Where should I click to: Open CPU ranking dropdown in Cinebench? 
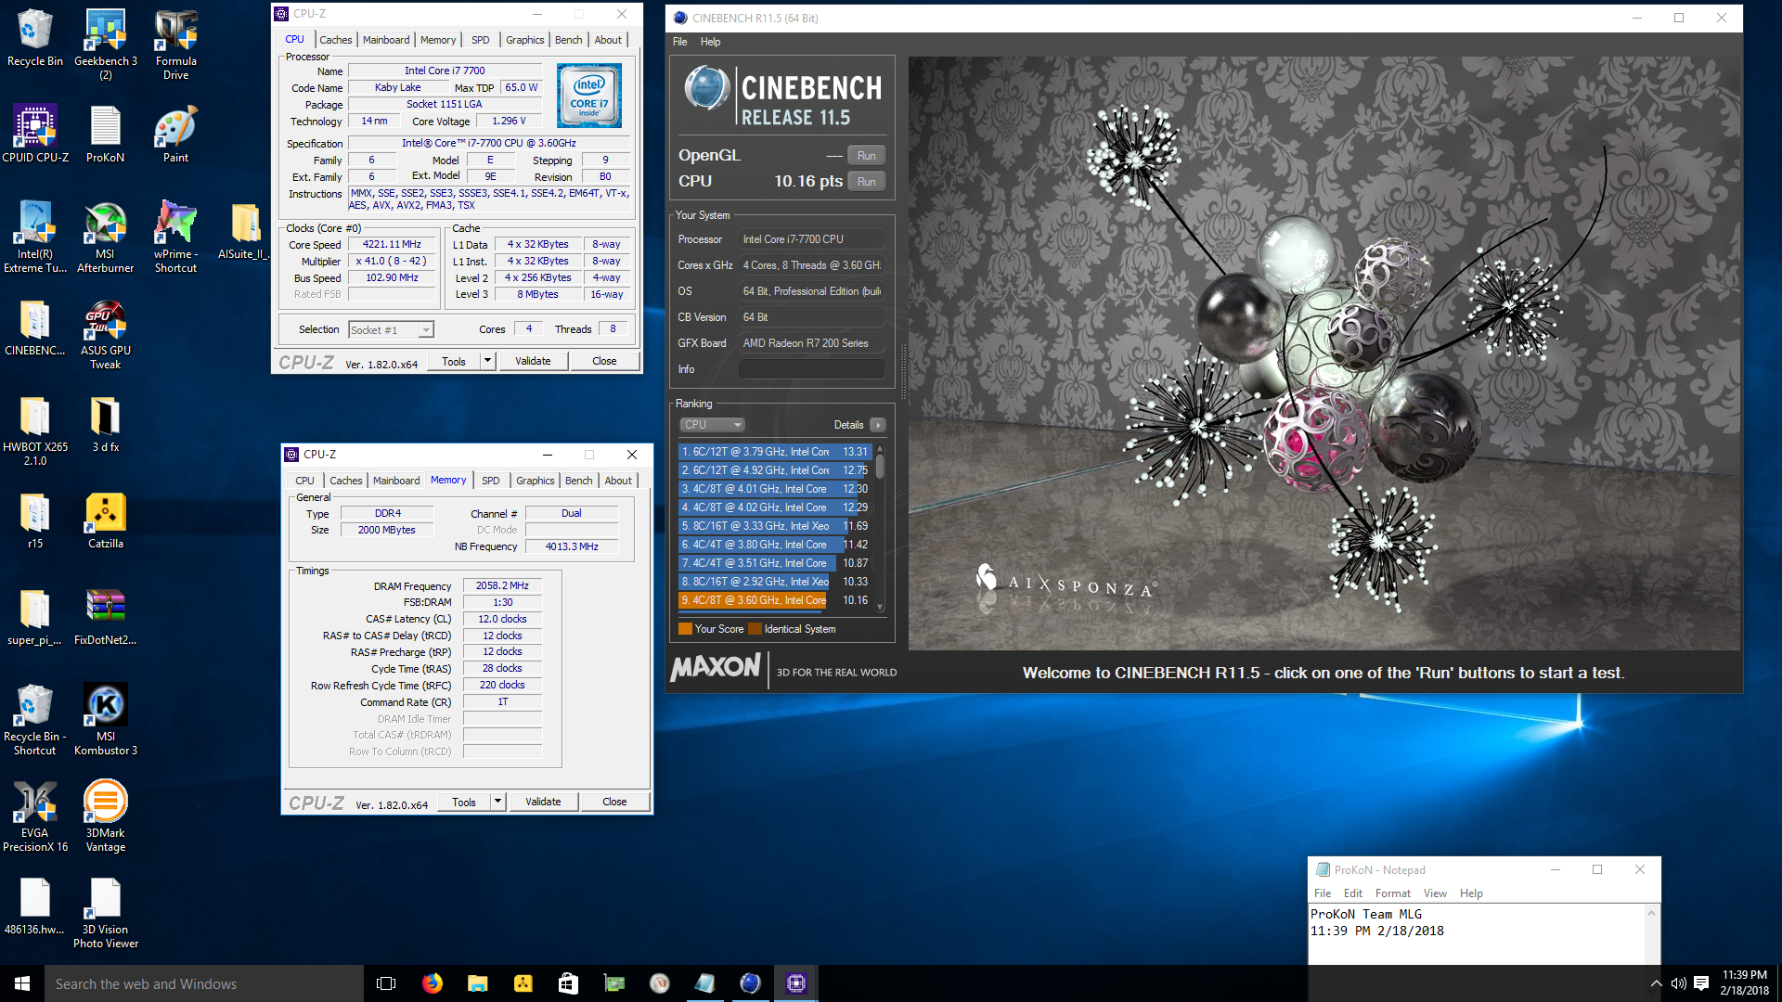click(x=713, y=425)
